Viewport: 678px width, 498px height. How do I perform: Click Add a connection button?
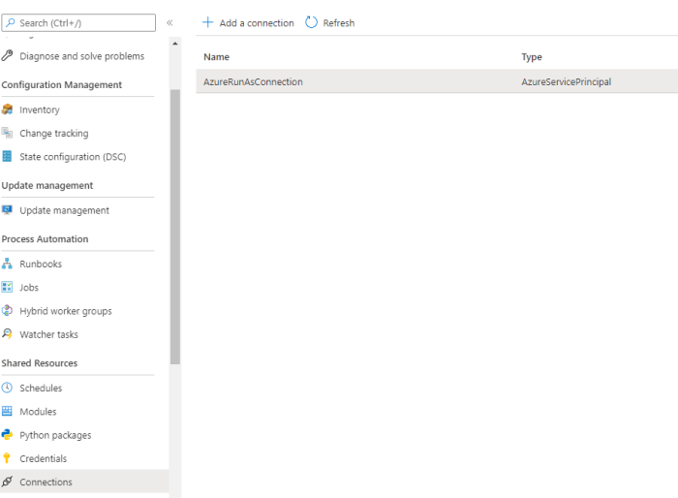pos(248,22)
